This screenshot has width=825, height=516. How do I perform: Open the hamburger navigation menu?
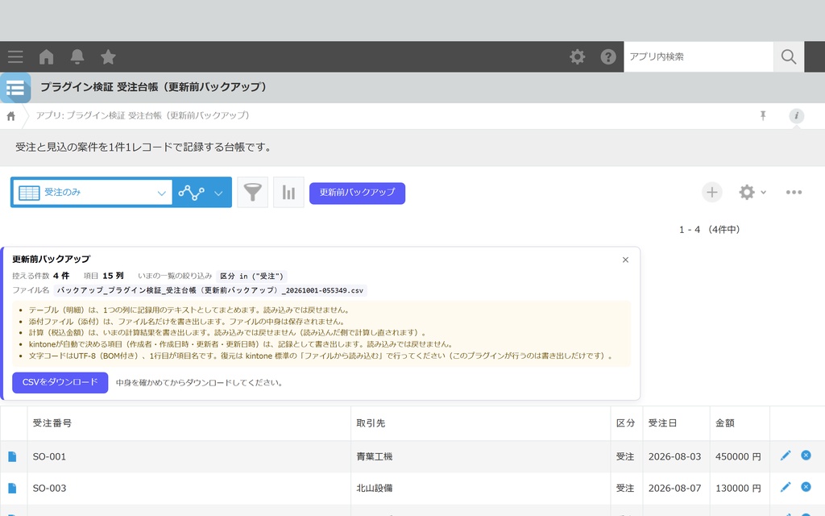[15, 57]
